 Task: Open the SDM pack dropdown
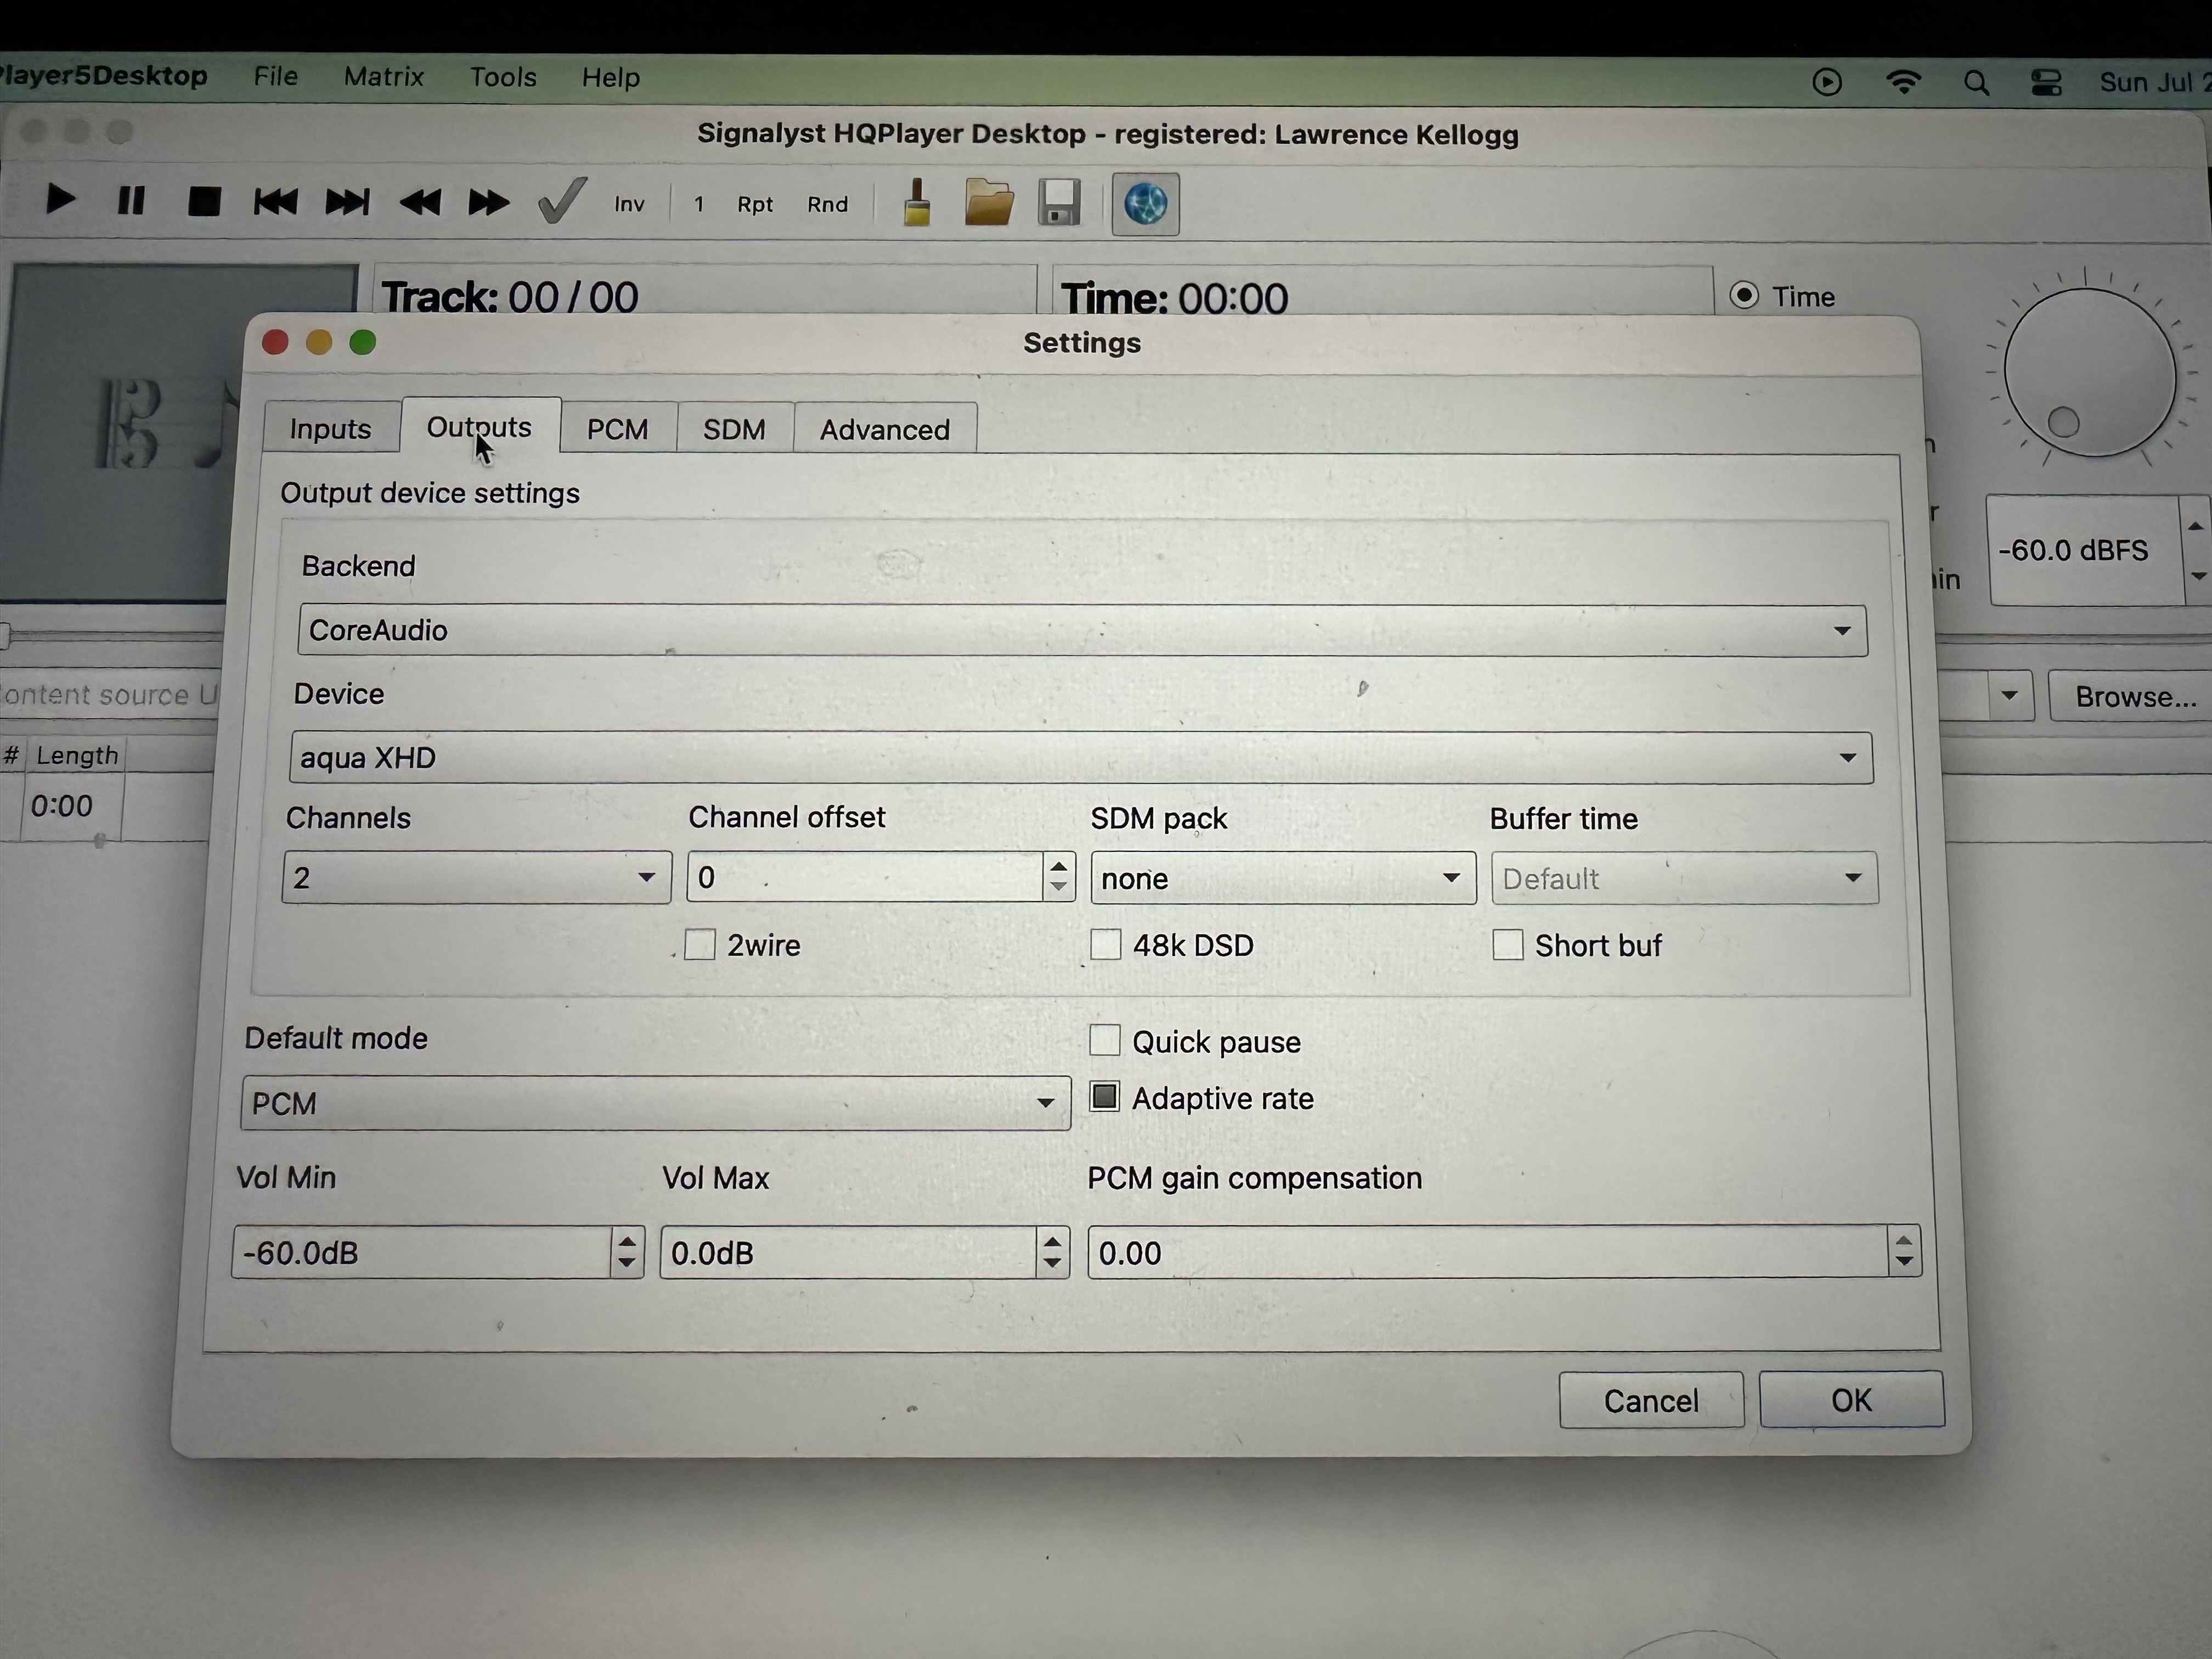coord(1283,878)
